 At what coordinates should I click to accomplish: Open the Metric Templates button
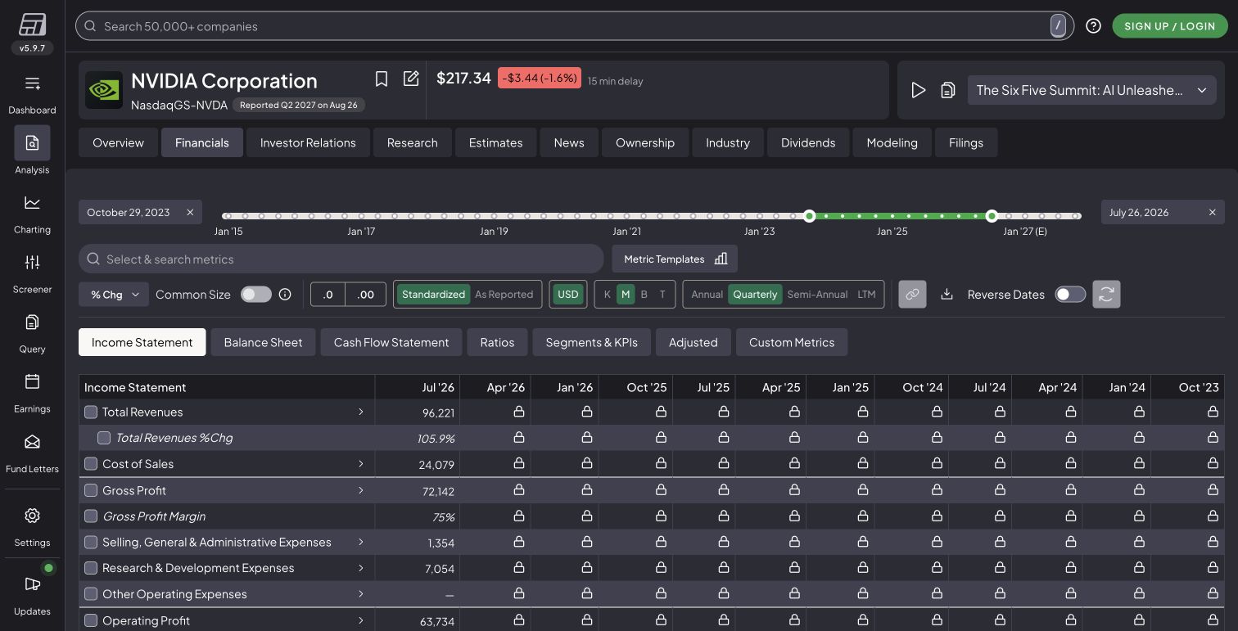(675, 259)
